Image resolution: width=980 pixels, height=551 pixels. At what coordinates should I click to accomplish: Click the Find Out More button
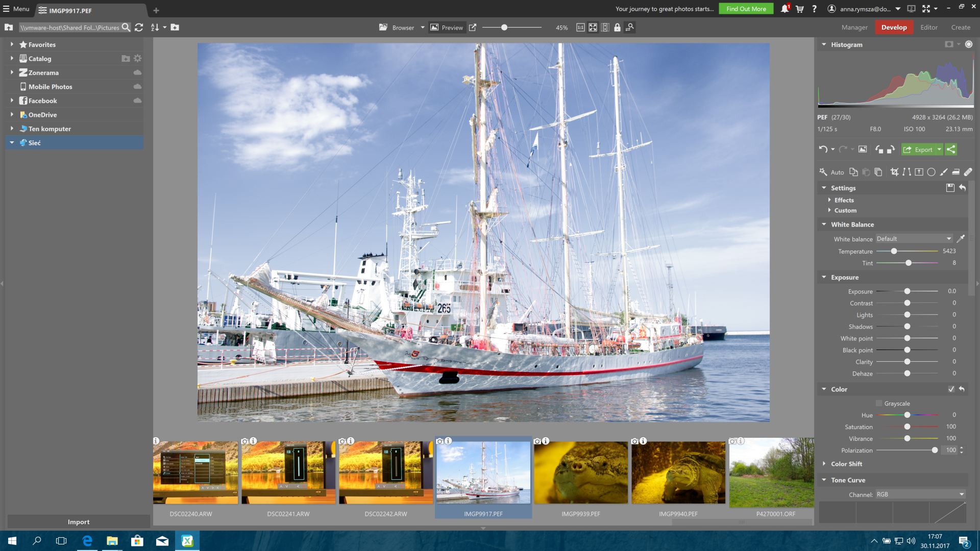coord(746,9)
